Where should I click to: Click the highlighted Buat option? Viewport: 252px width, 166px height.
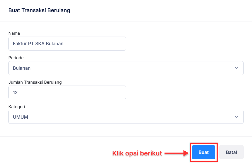click(x=203, y=152)
